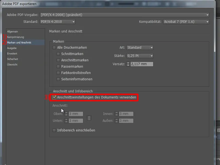Open the Standard PDF/X-4:2010 dropdown

click(57, 22)
